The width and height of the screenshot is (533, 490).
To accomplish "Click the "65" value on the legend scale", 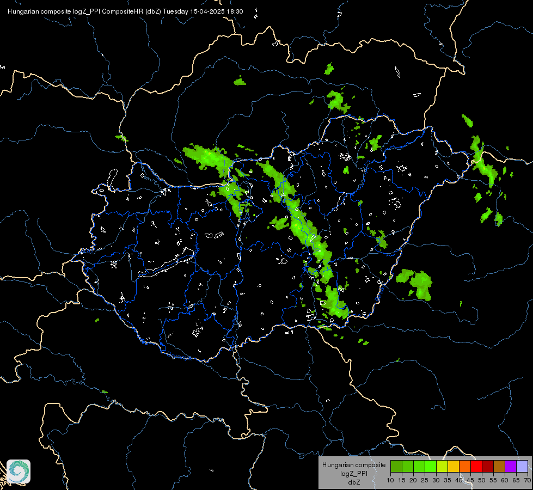I will coord(516,481).
